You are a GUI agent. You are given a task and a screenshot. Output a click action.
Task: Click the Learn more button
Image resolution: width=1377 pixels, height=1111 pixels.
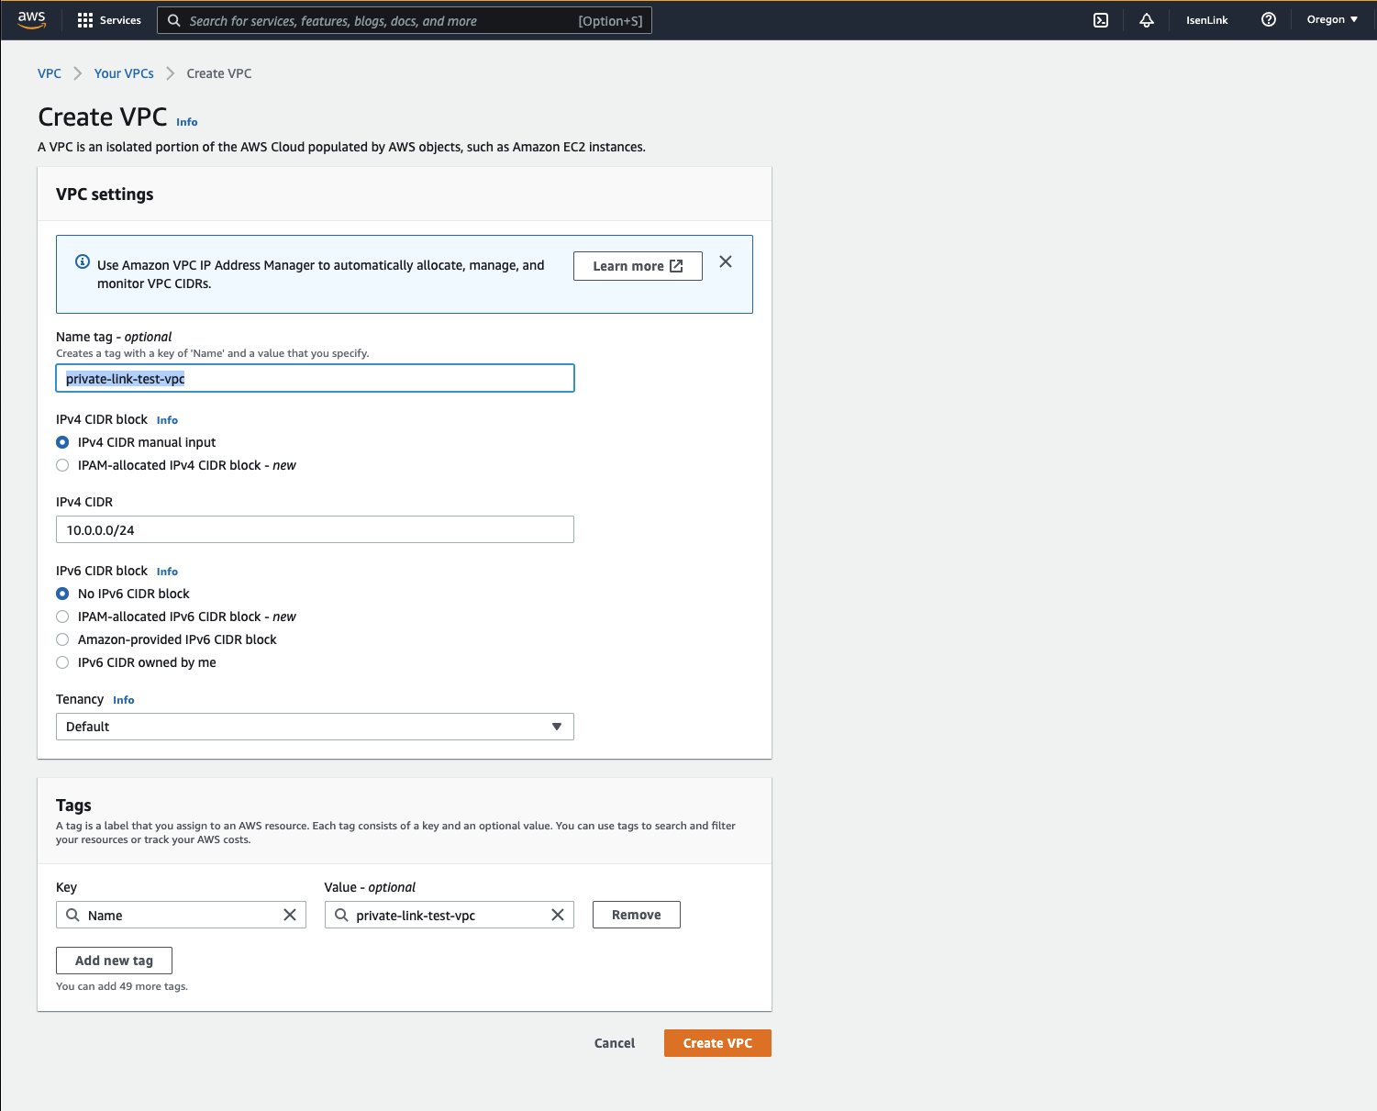click(x=638, y=266)
